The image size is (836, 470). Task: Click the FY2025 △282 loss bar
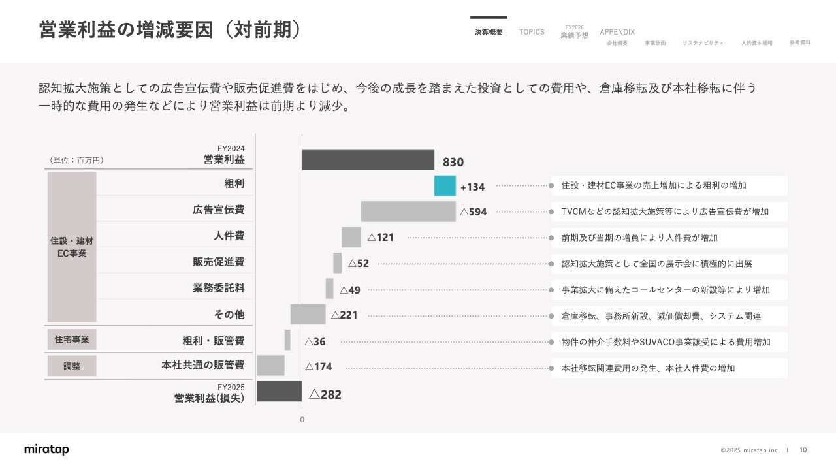(x=279, y=392)
